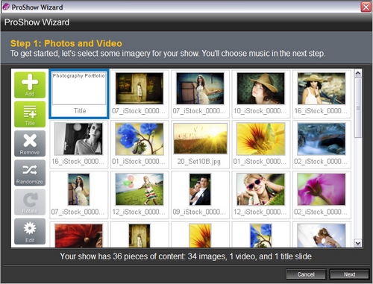Remove the selected item
The width and height of the screenshot is (373, 284).
(30, 144)
